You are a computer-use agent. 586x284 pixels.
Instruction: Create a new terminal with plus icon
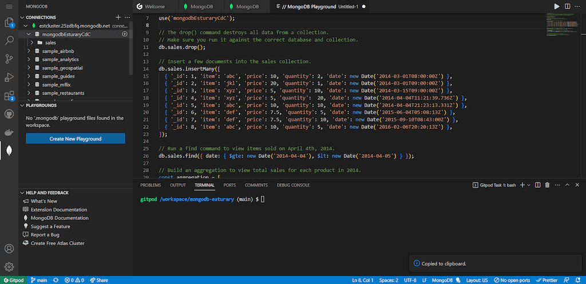click(522, 185)
